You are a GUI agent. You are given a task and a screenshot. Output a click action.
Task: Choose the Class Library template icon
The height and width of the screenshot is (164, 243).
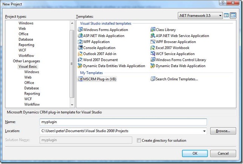153,30
